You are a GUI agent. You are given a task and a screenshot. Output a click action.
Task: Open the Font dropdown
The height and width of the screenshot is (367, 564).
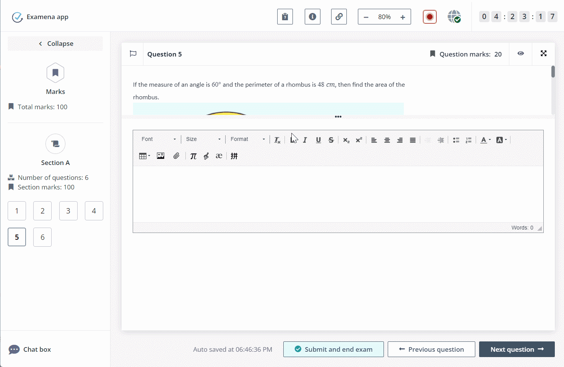coord(158,139)
